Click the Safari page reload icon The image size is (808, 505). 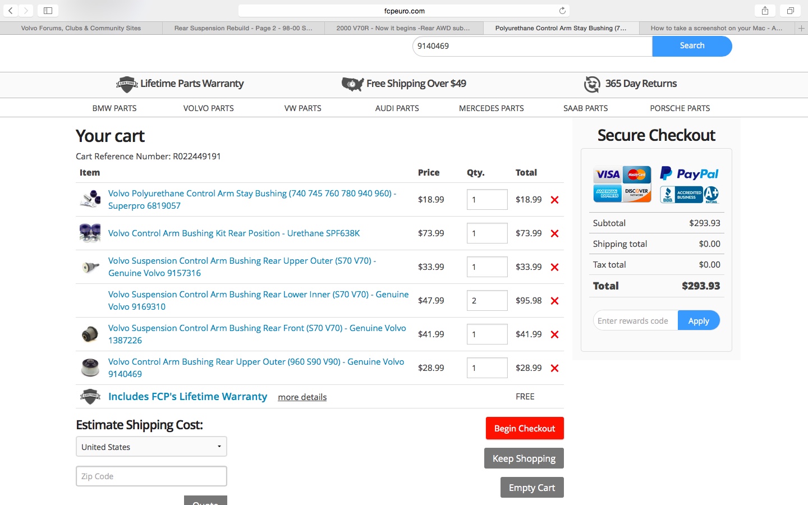click(x=562, y=11)
